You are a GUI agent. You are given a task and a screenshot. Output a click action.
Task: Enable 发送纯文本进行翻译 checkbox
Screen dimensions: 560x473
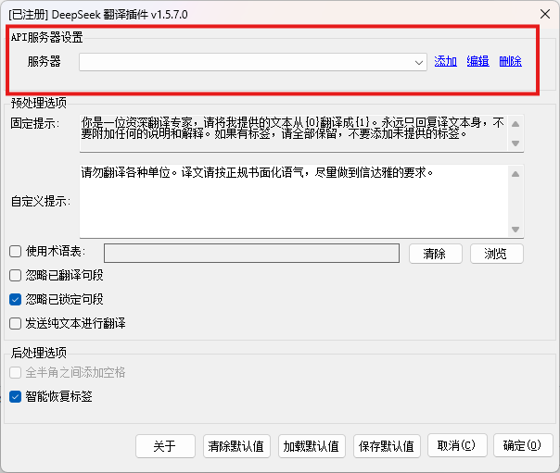coord(16,324)
